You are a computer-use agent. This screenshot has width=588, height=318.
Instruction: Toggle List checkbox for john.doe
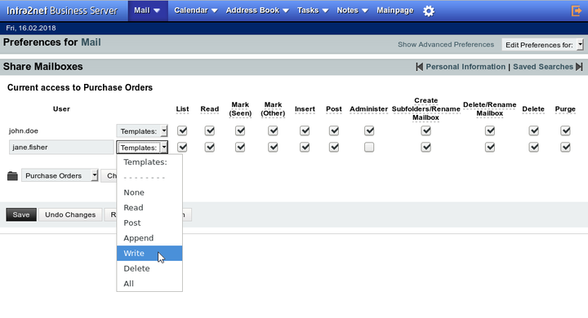182,130
